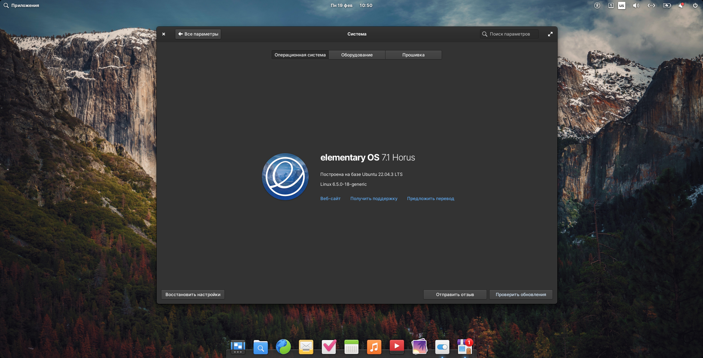Click the 'Linux 6.5.0-18-generic' kernel text
This screenshot has width=703, height=358.
(x=343, y=184)
